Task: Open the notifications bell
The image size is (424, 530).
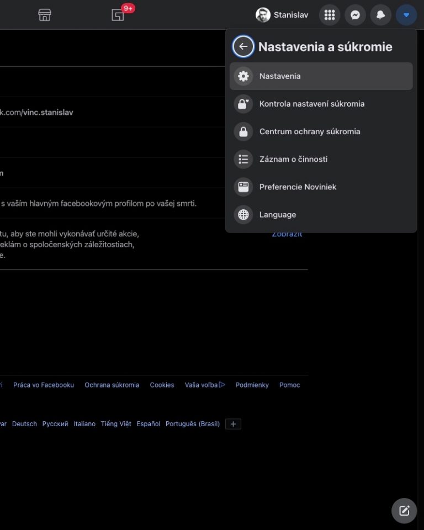Action: [x=381, y=15]
